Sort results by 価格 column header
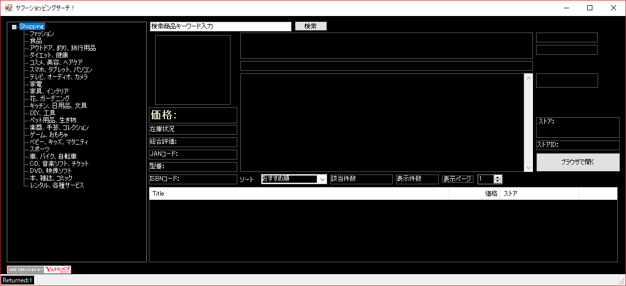626x286 pixels. pos(475,194)
